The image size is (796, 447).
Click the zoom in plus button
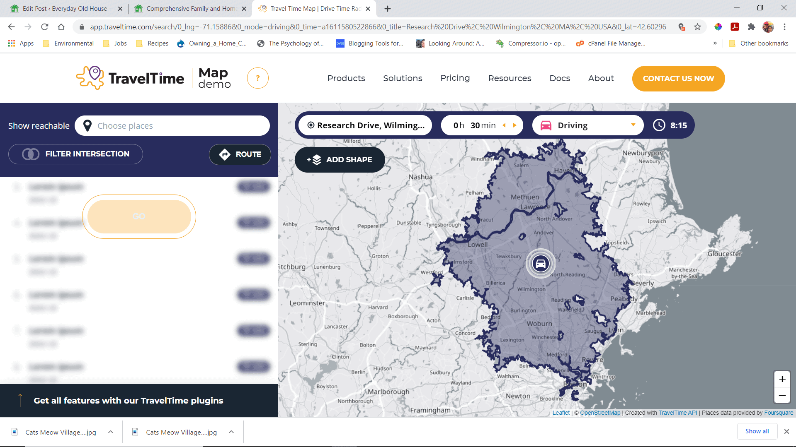pos(783,378)
